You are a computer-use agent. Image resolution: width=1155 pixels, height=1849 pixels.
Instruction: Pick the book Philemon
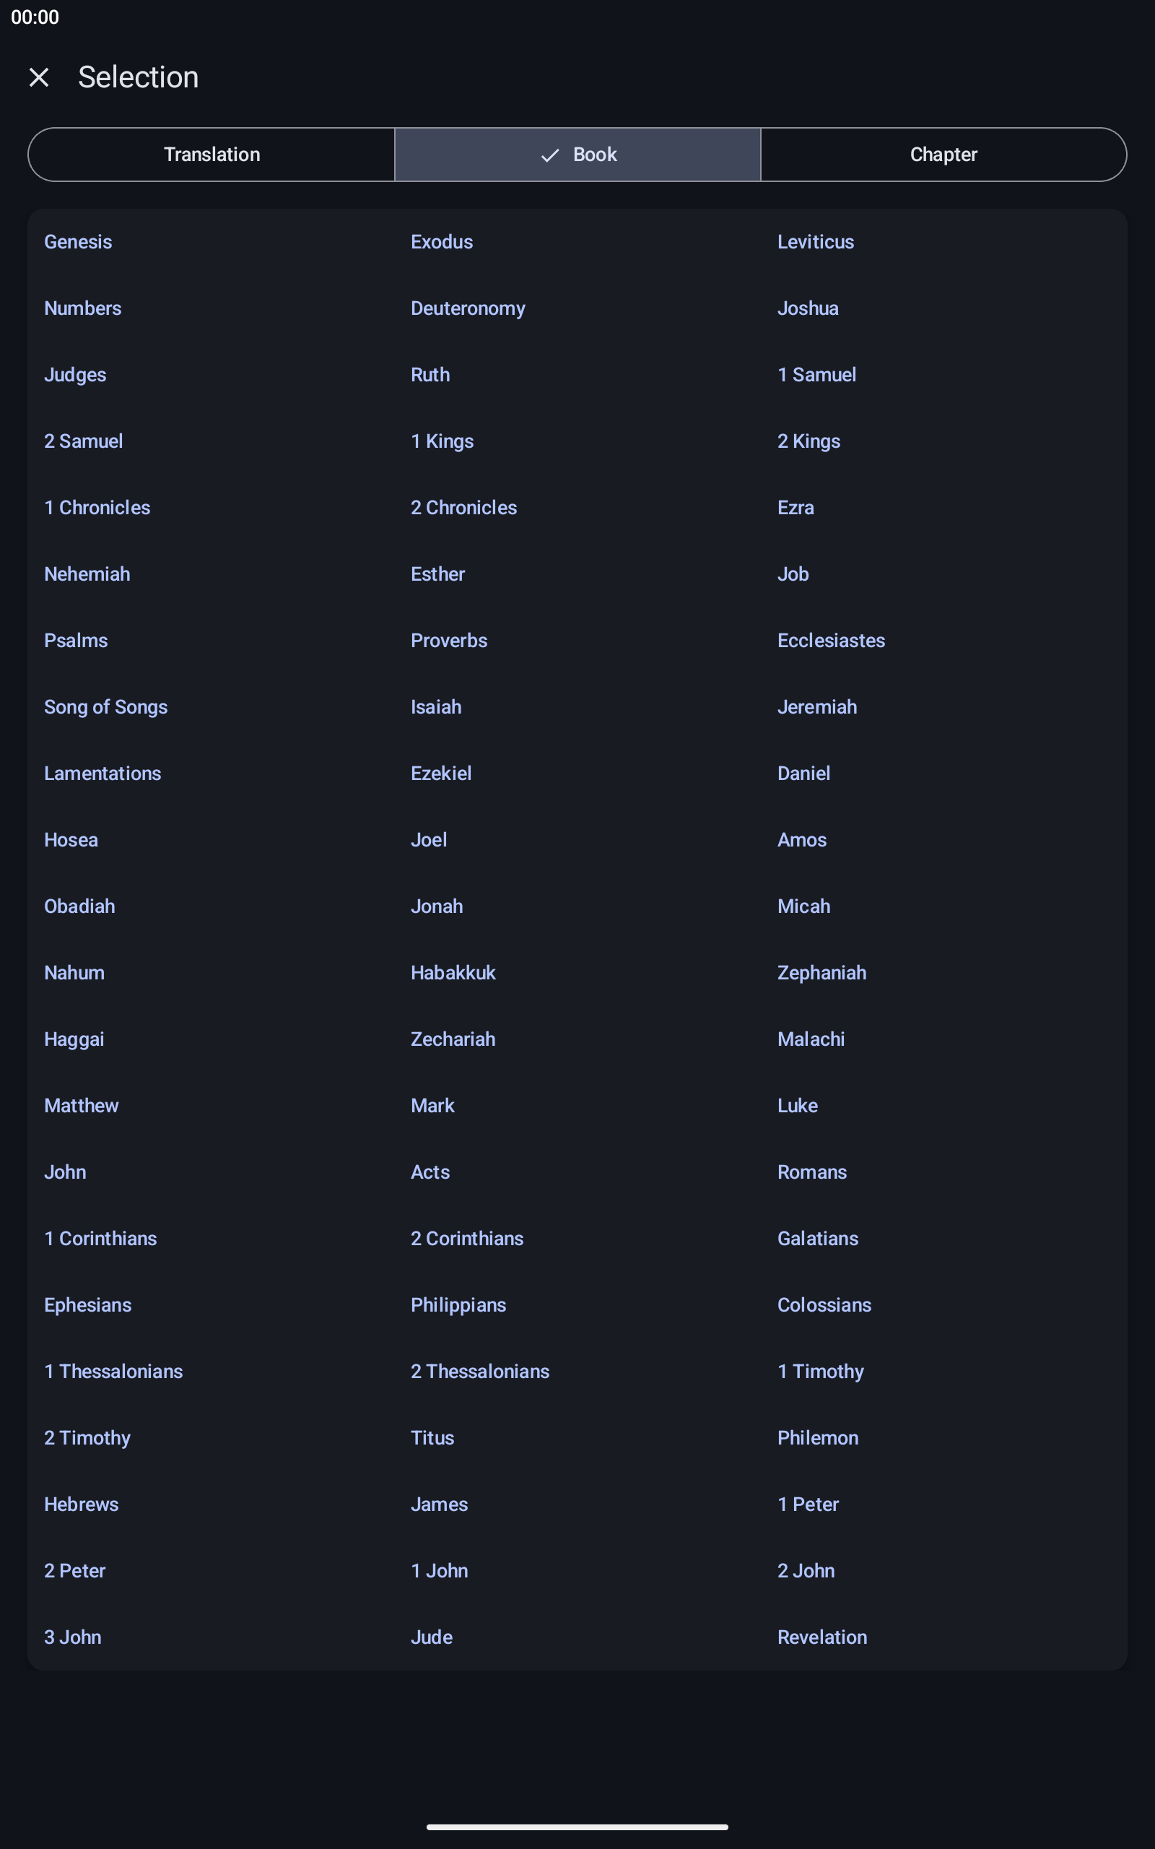click(x=818, y=1438)
